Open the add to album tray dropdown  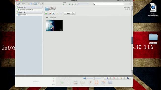coord(54,84)
